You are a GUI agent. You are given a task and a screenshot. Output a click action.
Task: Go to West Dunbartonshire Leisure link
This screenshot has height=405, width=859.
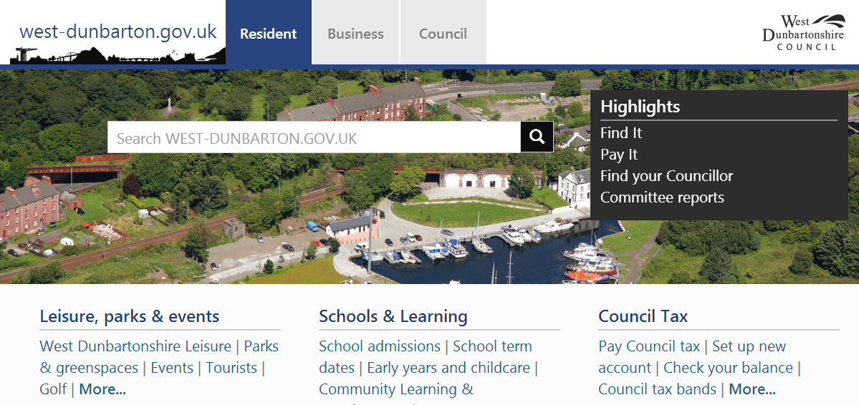click(135, 346)
